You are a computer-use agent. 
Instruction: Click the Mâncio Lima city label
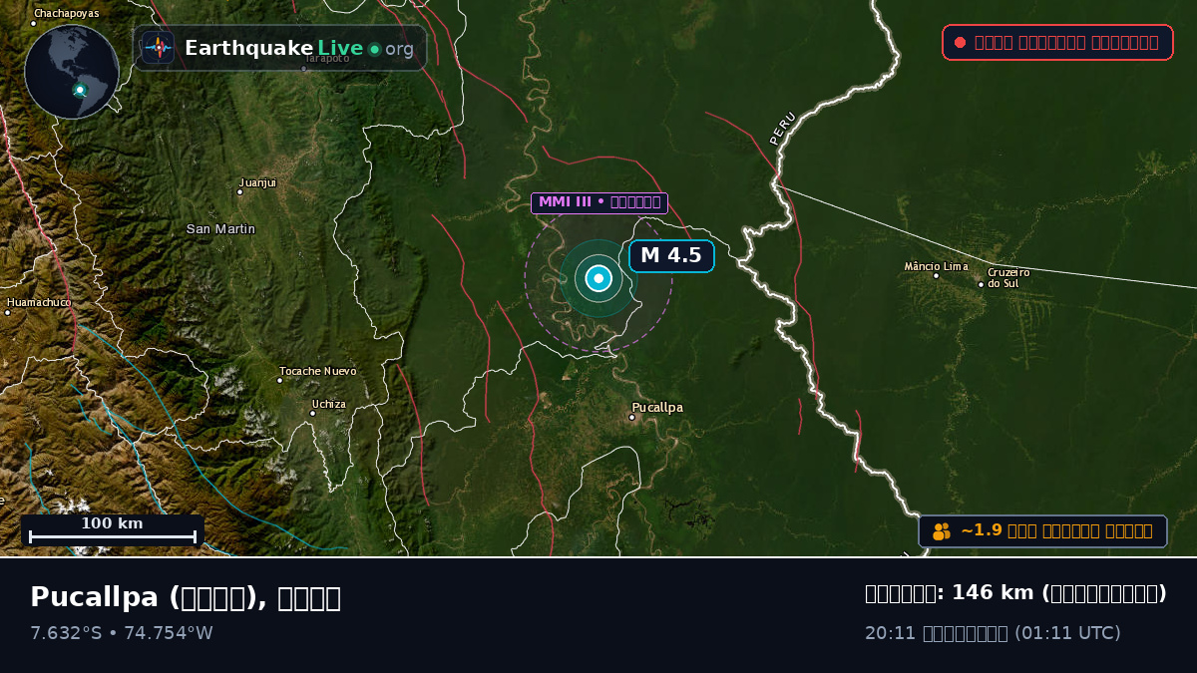pos(936,266)
